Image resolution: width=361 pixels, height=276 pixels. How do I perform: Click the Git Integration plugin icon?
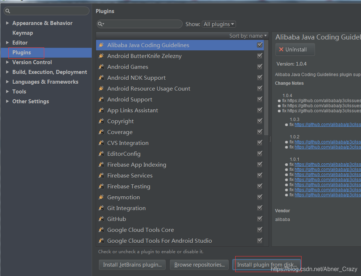[101, 208]
